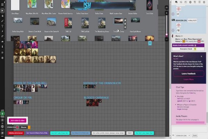Run the red Initiative macro button

16,133
